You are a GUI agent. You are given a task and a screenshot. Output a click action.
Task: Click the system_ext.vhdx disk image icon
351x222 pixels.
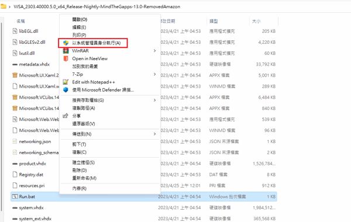[15, 218]
